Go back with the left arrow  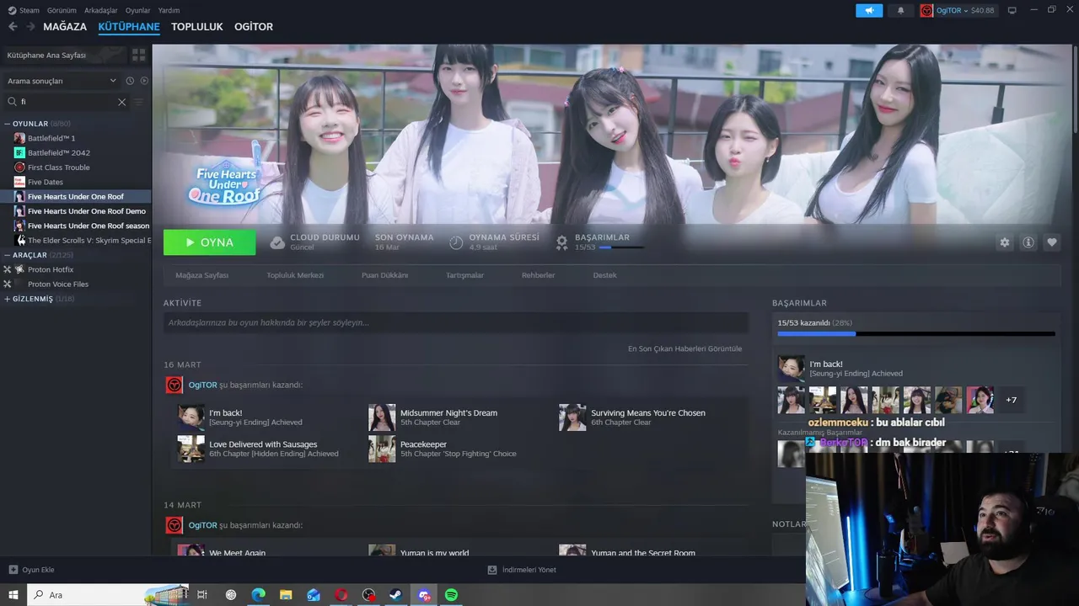pyautogui.click(x=13, y=27)
